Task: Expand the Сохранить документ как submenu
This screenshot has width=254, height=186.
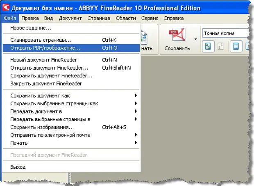Action: [71, 95]
